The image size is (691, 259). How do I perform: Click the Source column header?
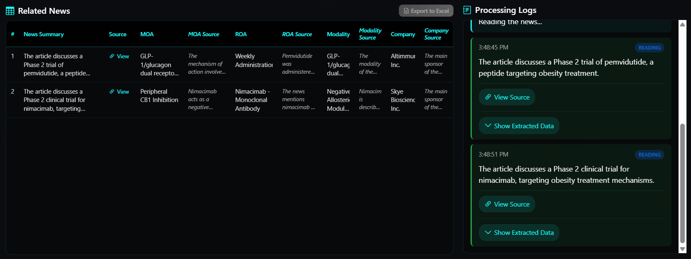[x=118, y=34]
